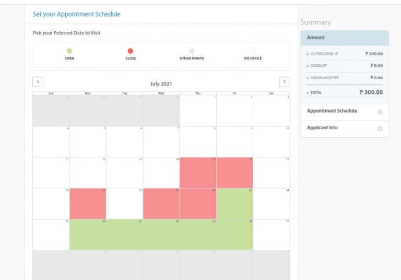Viewport: 401px width, 280px height.
Task: Advance calendar to the next month
Action: pyautogui.click(x=285, y=82)
